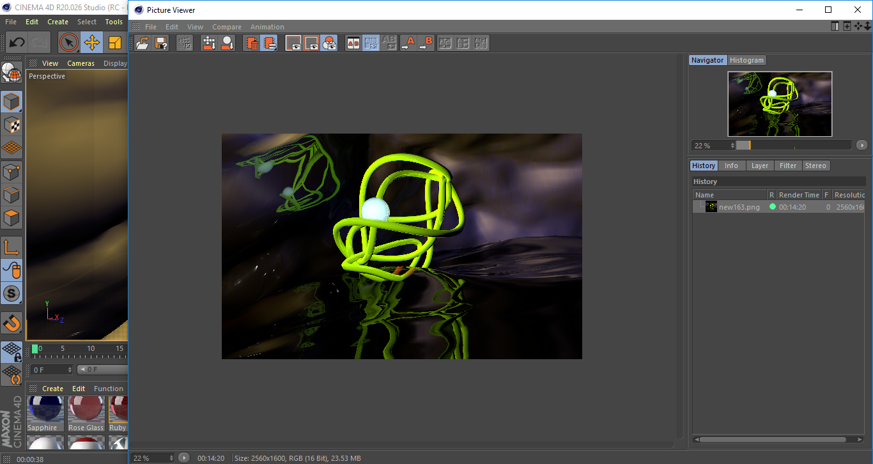Open Cameras menu in viewport
Screen dimensions: 873x464
(81, 63)
